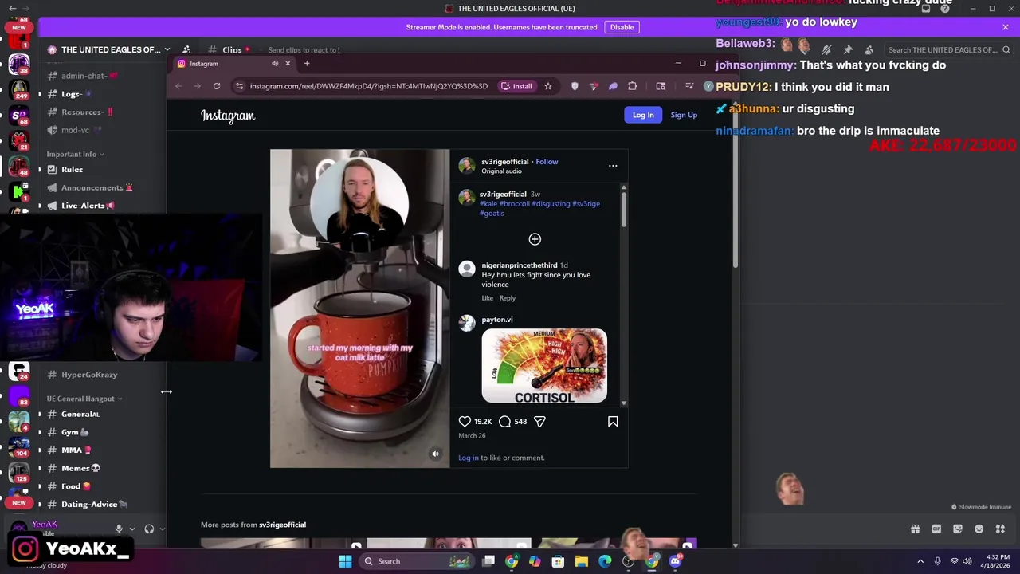Open the HyperGoKrazy channel
The width and height of the screenshot is (1020, 574).
89,375
